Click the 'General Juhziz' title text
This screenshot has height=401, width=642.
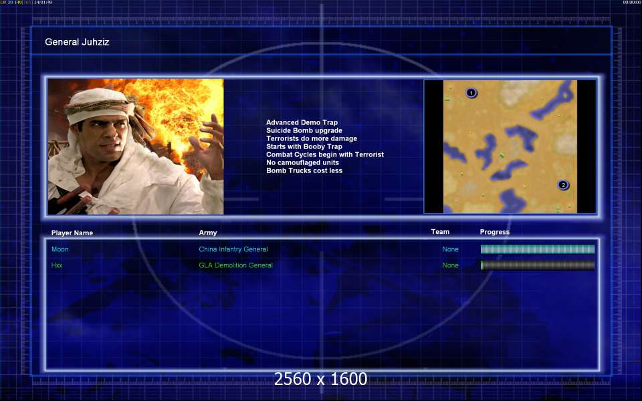(77, 41)
